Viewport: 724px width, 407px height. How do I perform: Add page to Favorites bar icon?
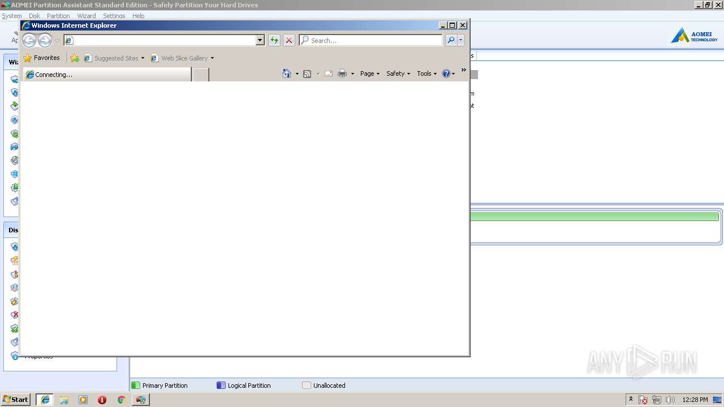click(75, 58)
